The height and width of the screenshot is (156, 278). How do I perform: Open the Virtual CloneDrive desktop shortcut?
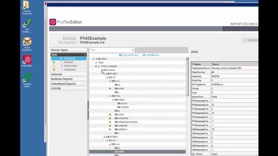point(27,44)
